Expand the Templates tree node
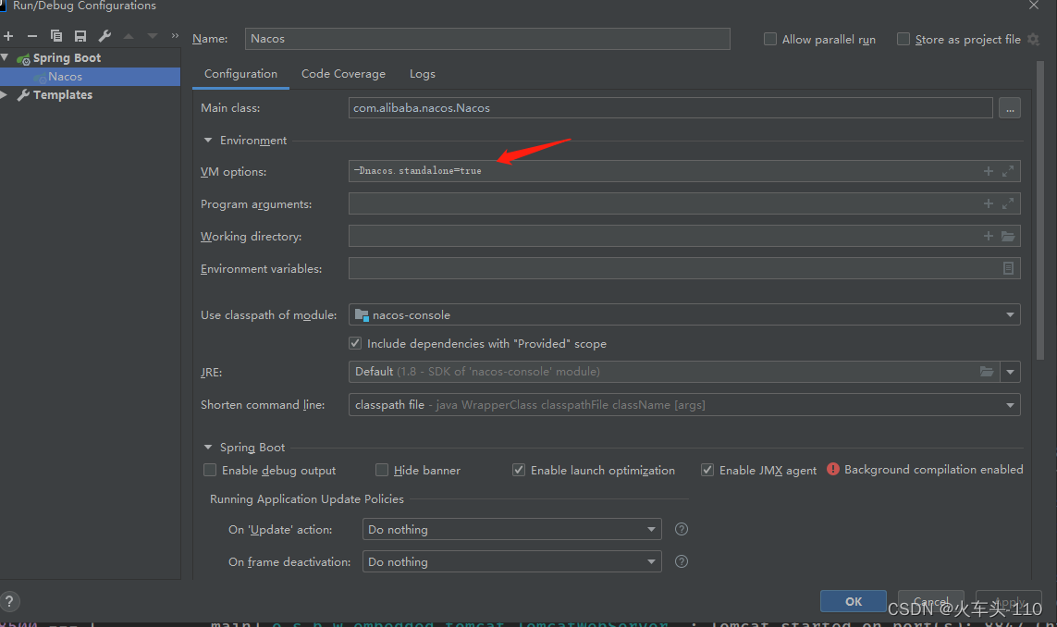 click(4, 95)
